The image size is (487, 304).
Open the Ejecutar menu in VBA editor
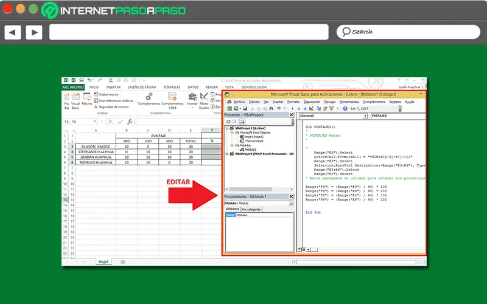[x=330, y=102]
